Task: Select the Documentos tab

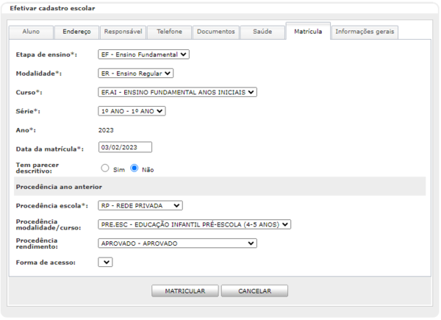Action: [217, 32]
